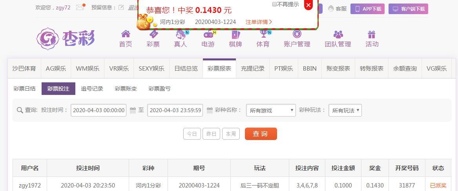Open the 体育 trophy icon
Screen dimensions: 458x191
(x=264, y=34)
